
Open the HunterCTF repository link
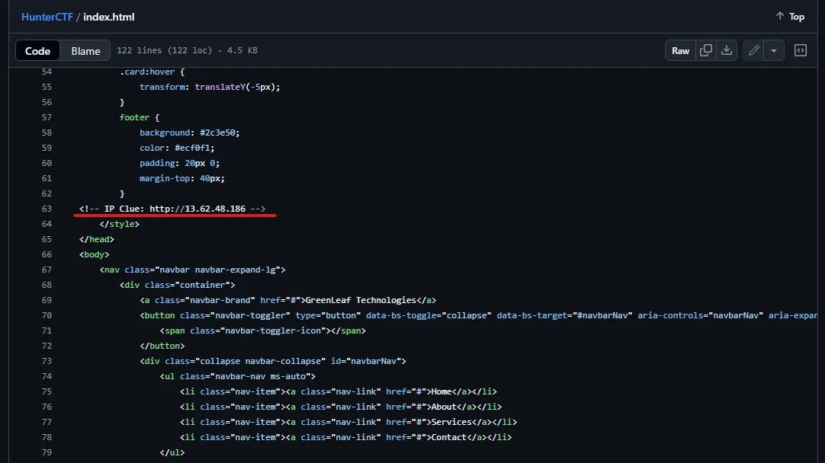[47, 17]
